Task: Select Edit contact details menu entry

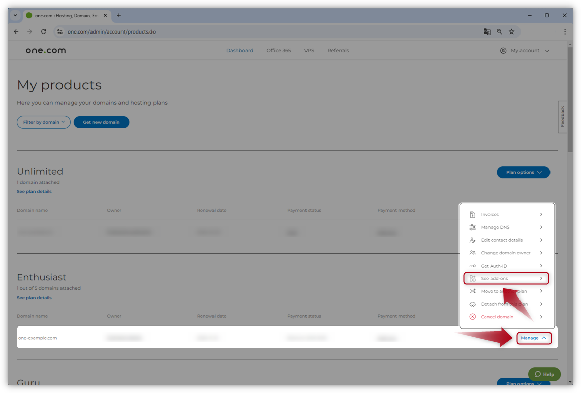Action: tap(502, 240)
